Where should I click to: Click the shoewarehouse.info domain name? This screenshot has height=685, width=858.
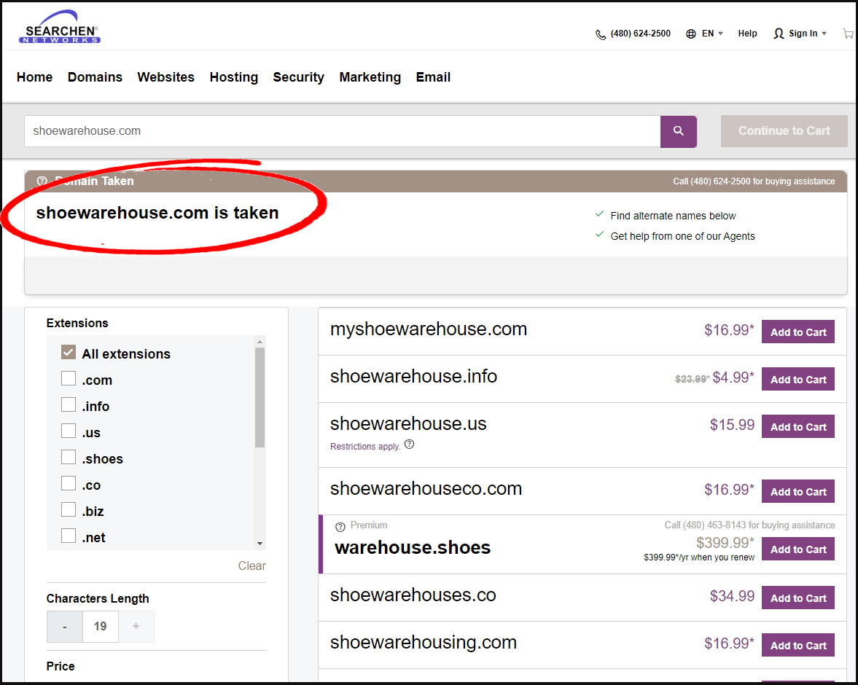(413, 377)
